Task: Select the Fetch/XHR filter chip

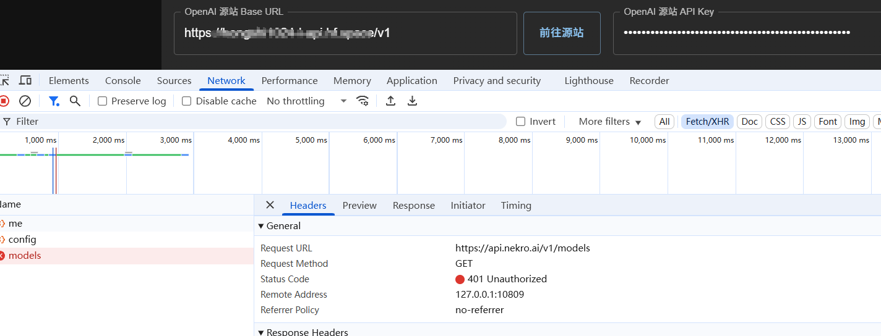Action: (x=708, y=122)
